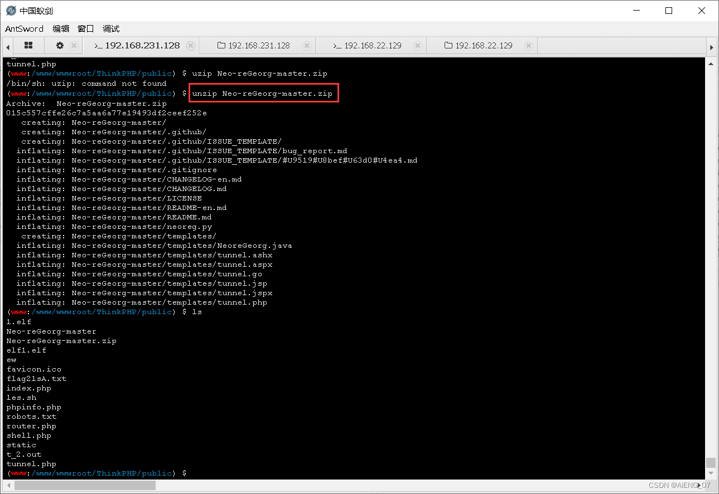Click the 'templates/NeoreGeorg.java' inflating line
This screenshot has height=494, width=719.
click(154, 246)
